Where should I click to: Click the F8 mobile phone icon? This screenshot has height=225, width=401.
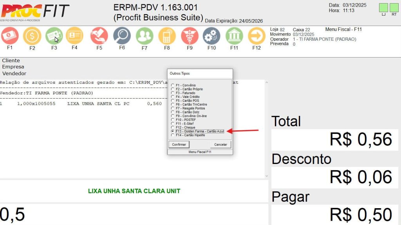coord(167,36)
